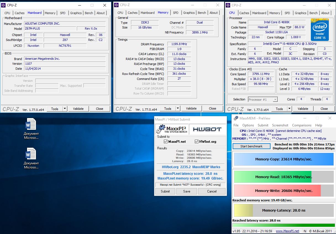Toggle MaxxPI.net submit checkbox

pyautogui.click(x=166, y=142)
